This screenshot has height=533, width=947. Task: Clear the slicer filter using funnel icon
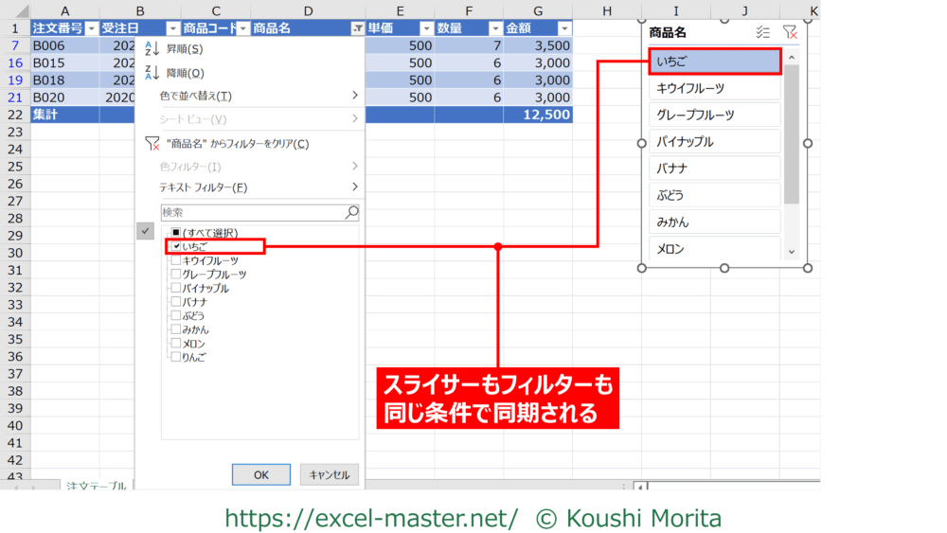(x=790, y=32)
